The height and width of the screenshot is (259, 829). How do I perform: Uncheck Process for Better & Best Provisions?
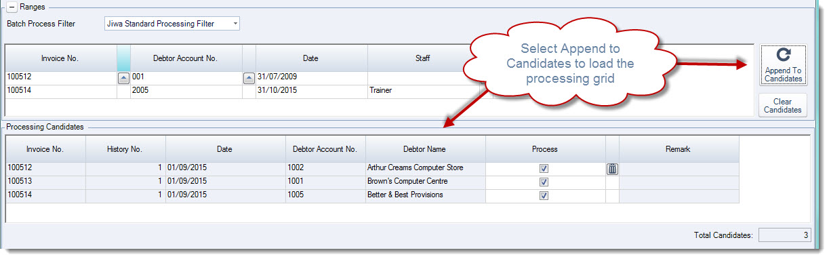(544, 195)
